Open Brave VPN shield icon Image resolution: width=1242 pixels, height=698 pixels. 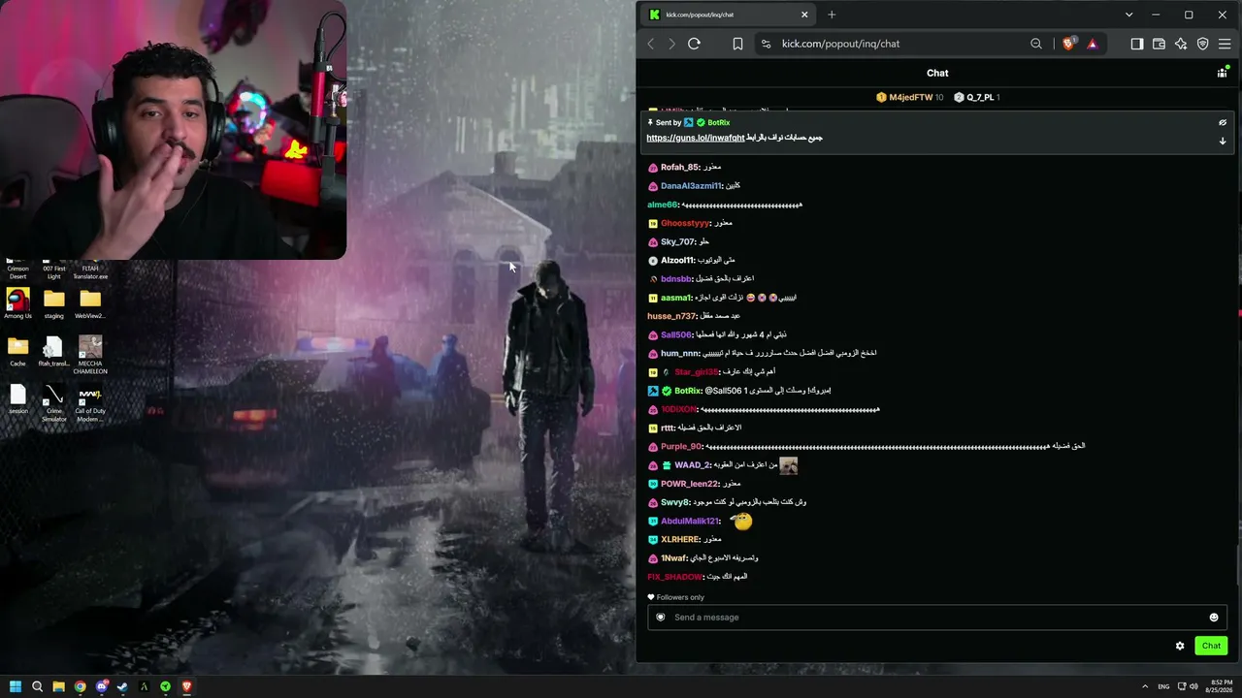(x=1203, y=44)
